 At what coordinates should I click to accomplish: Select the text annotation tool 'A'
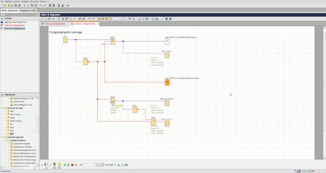[x=53, y=19]
